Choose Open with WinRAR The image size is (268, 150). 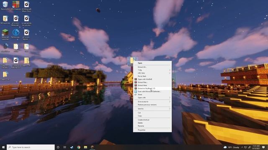tap(152, 79)
